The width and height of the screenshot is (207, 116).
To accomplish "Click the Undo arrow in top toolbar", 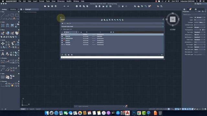I will [64, 6].
